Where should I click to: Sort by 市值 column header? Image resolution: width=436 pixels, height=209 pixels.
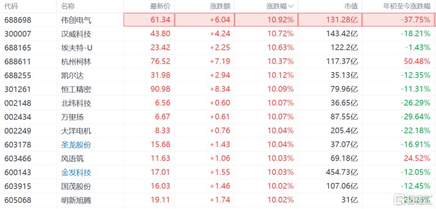[351, 6]
